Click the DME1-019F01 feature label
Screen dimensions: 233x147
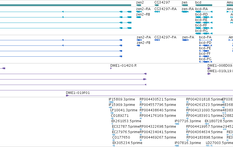pyautogui.click(x=78, y=93)
